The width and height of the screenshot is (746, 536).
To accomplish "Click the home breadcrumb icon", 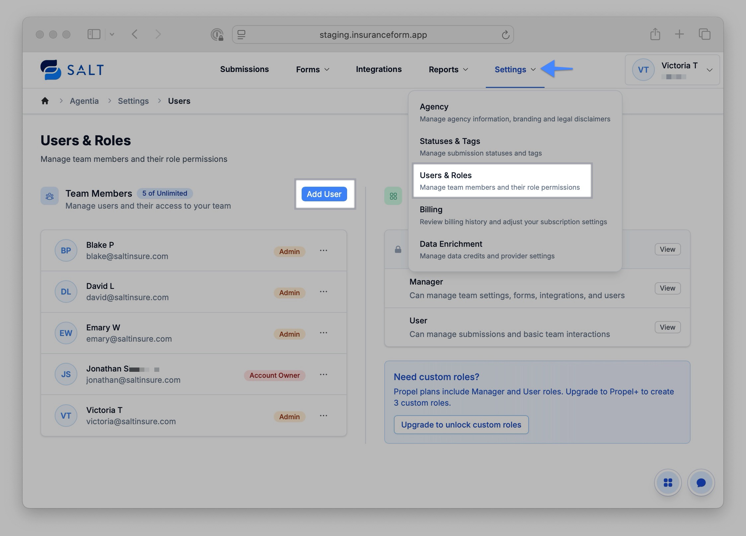I will coord(45,101).
